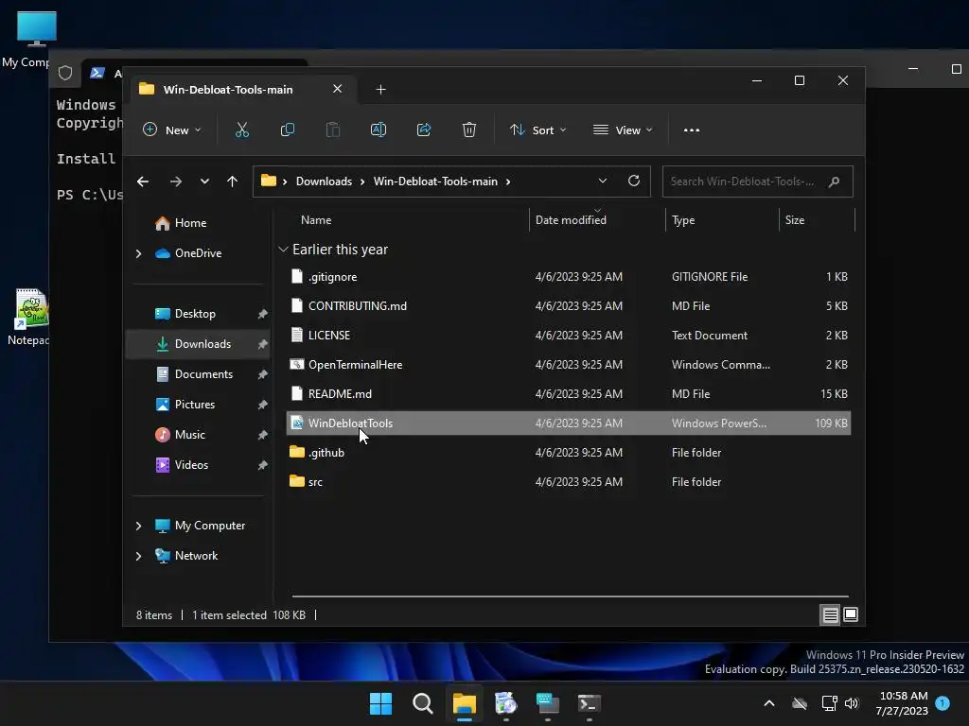Open the Windows Start menu

pyautogui.click(x=380, y=703)
